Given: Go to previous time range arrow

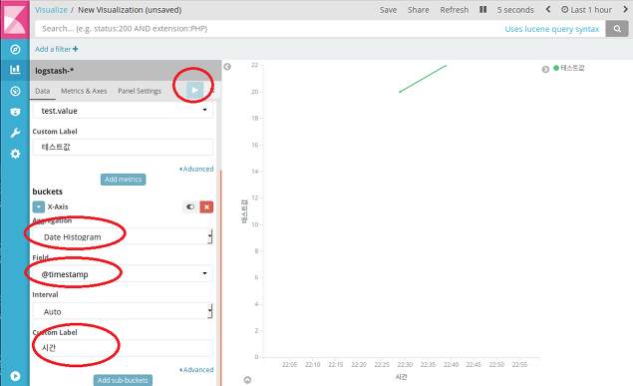Looking at the screenshot, I should [x=548, y=9].
